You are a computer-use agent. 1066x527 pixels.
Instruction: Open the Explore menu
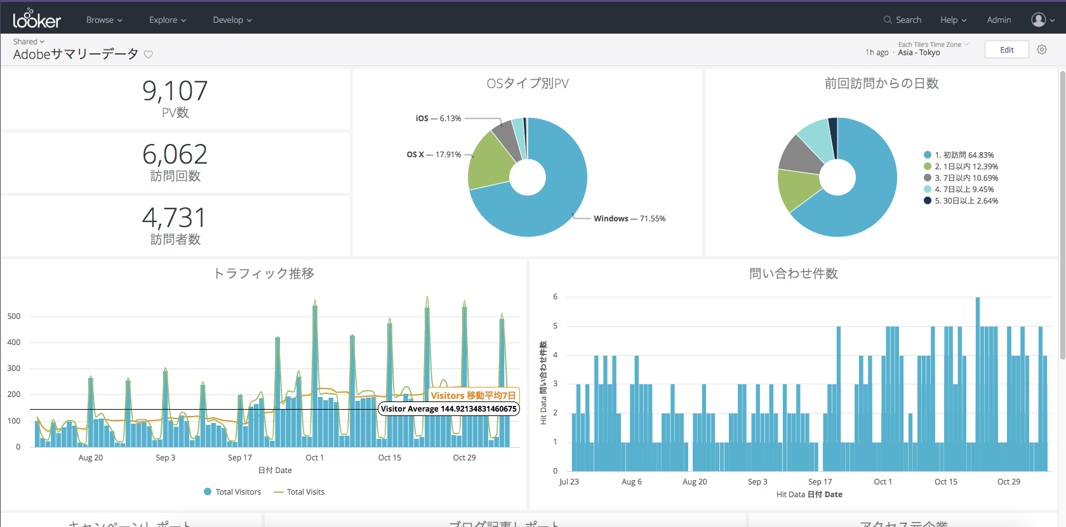168,20
